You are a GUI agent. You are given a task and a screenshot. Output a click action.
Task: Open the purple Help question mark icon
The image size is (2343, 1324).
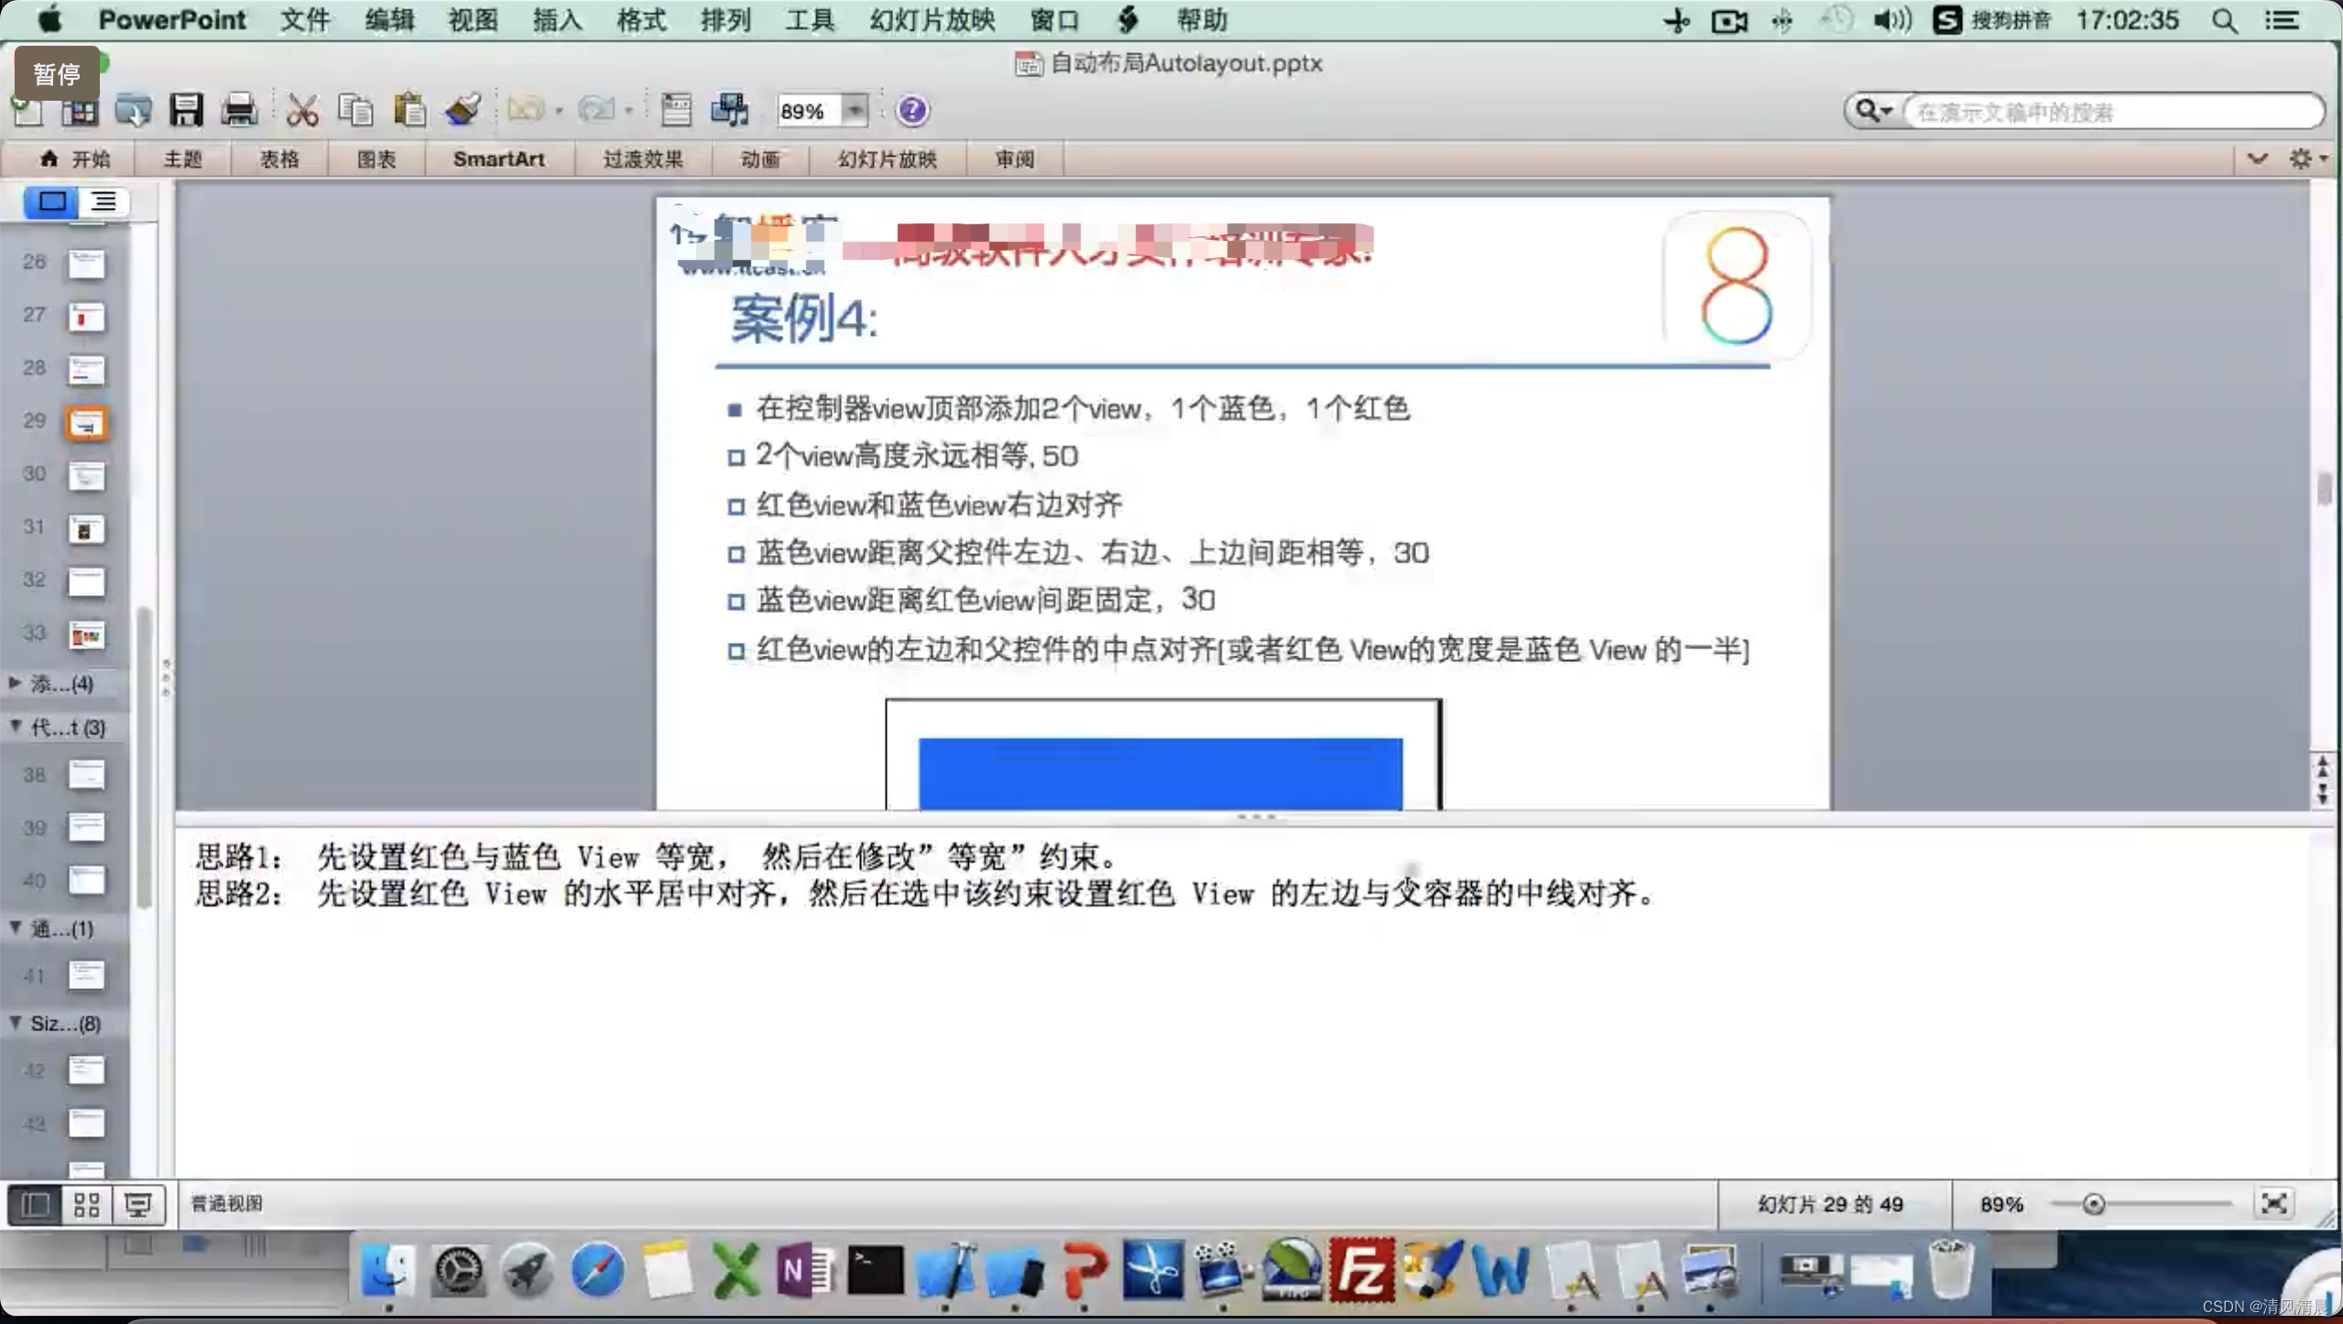911,111
